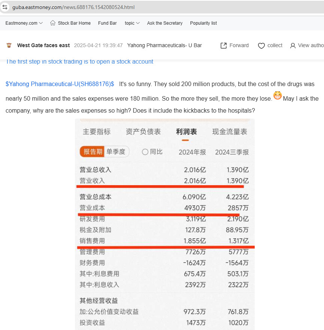This screenshot has width=324, height=330.
Task: Click the collect button label
Action: coord(275,45)
